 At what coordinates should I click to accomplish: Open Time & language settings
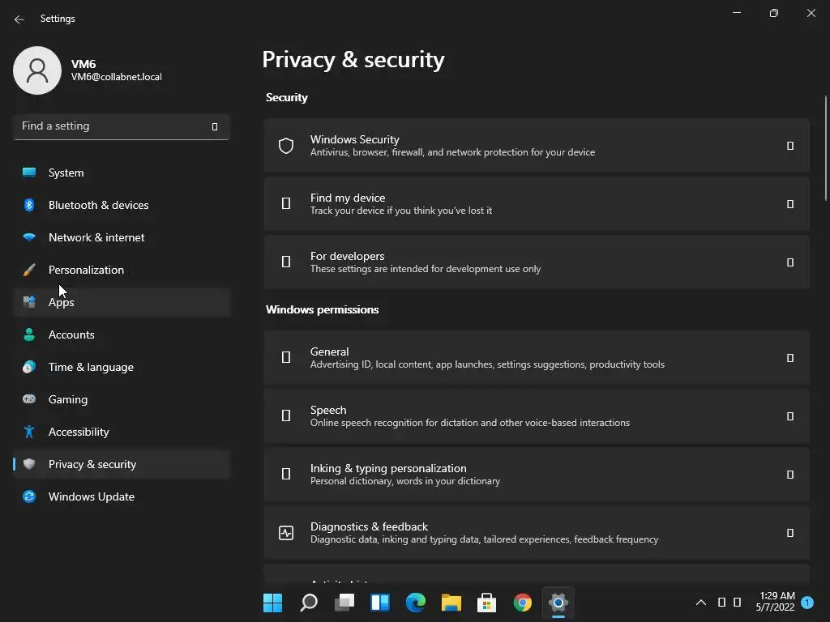(122, 367)
